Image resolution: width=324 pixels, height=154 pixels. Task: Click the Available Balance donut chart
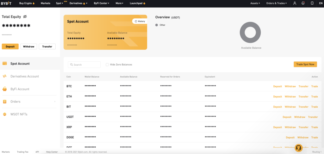coord(250,32)
